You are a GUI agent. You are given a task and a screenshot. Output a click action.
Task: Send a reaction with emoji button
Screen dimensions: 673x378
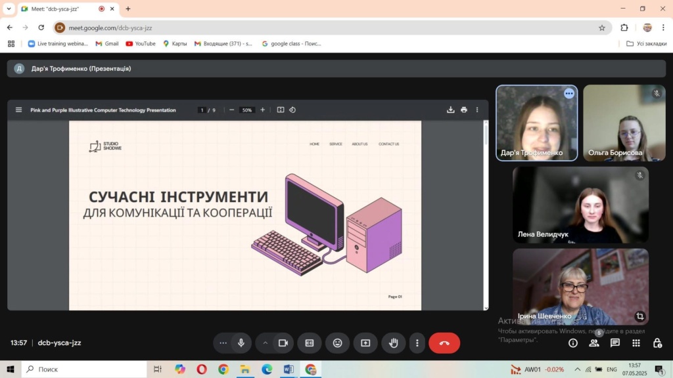coord(337,343)
